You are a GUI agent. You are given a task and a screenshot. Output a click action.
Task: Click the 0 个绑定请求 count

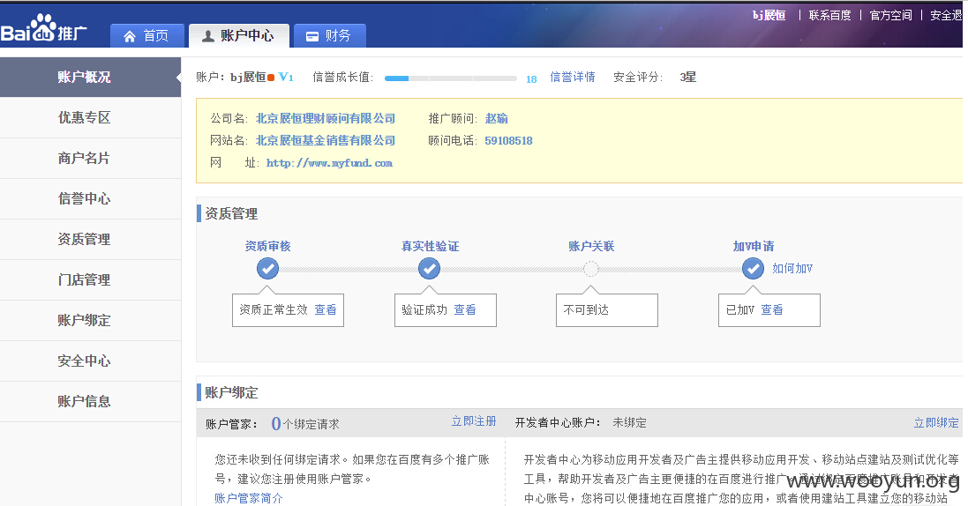tap(305, 424)
